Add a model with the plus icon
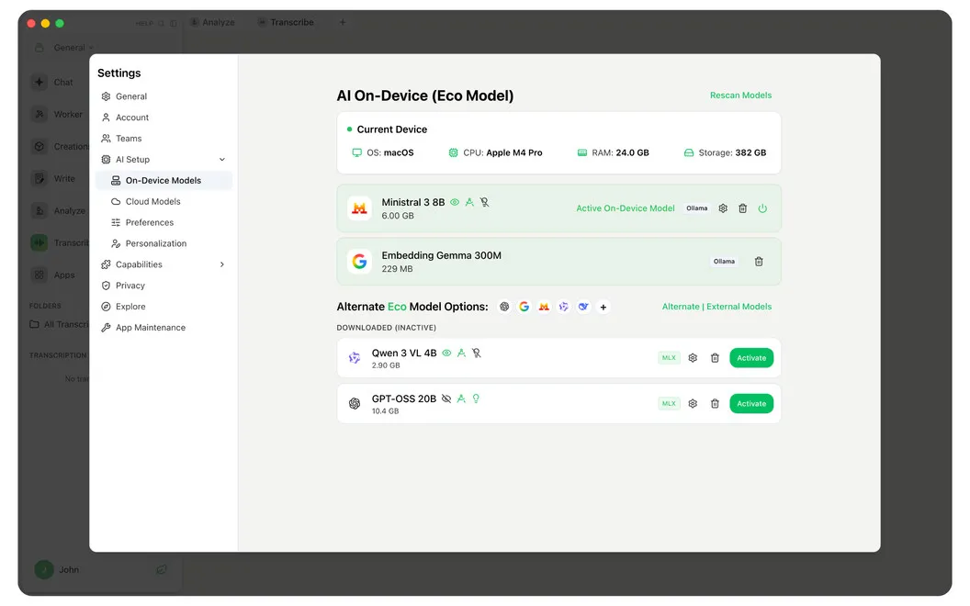Viewport: 970px width, 606px height. pos(603,307)
